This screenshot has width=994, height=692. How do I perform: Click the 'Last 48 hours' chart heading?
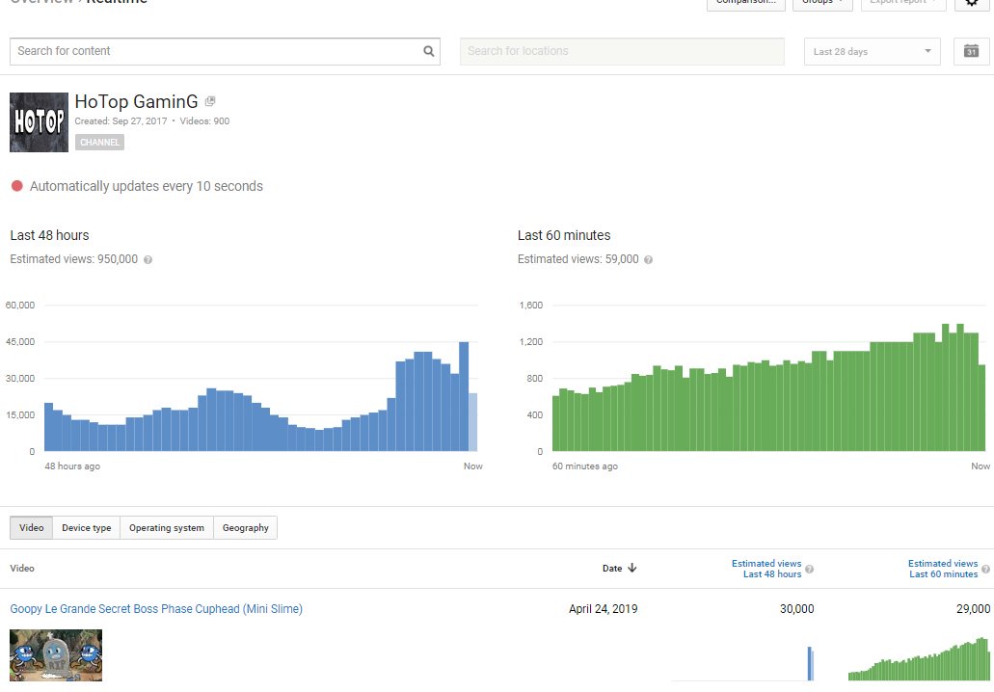click(49, 235)
